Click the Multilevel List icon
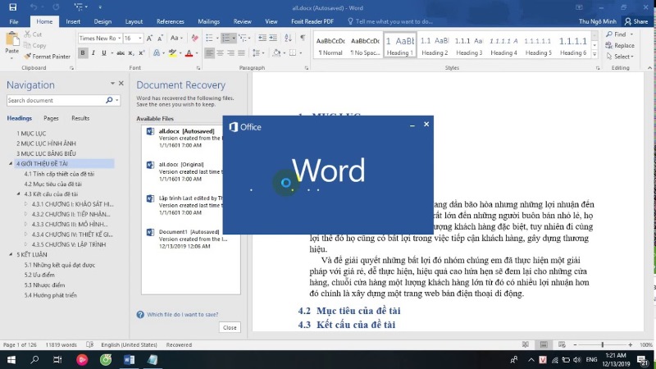The width and height of the screenshot is (656, 369). coord(242,38)
